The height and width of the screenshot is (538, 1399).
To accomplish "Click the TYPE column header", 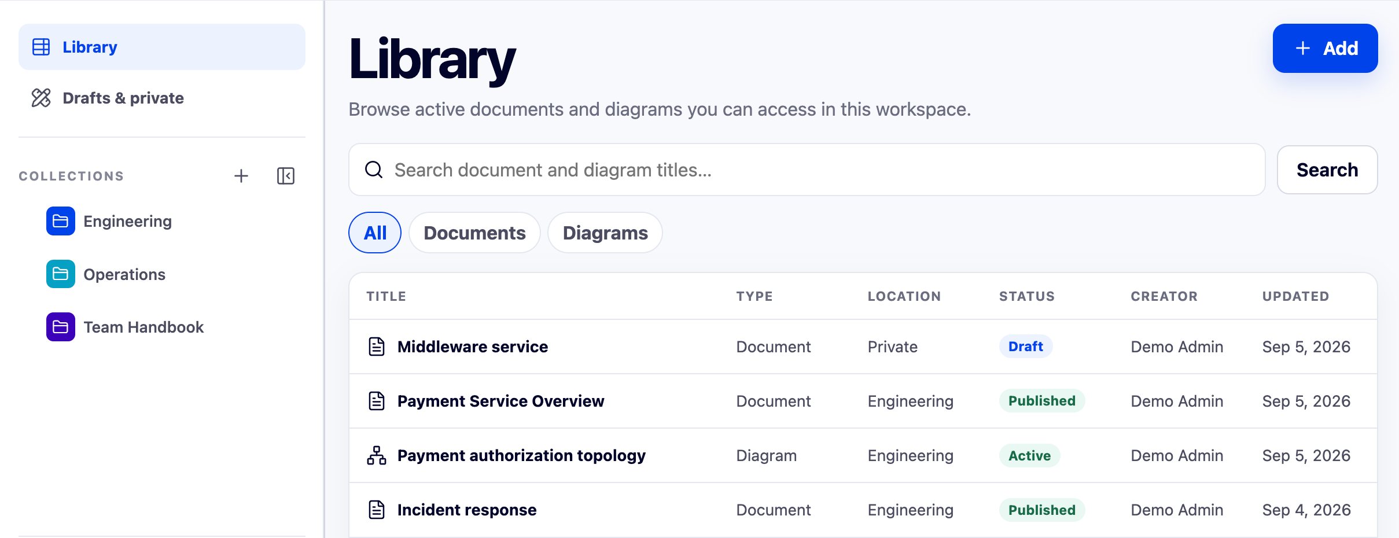I will point(754,296).
